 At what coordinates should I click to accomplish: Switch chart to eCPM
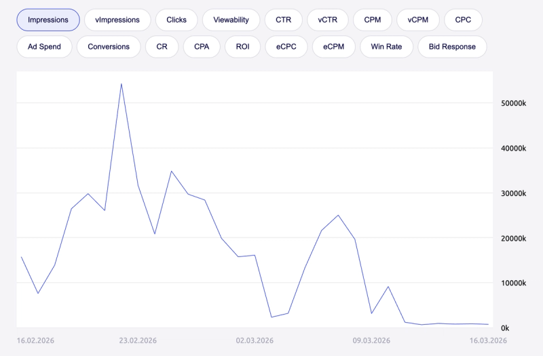[334, 47]
